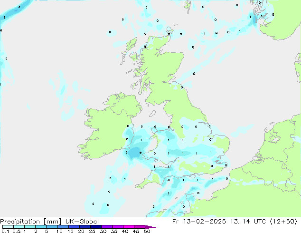301x233 pixels.
Task: Click the Isle of Man on the map
Action: (x=152, y=114)
